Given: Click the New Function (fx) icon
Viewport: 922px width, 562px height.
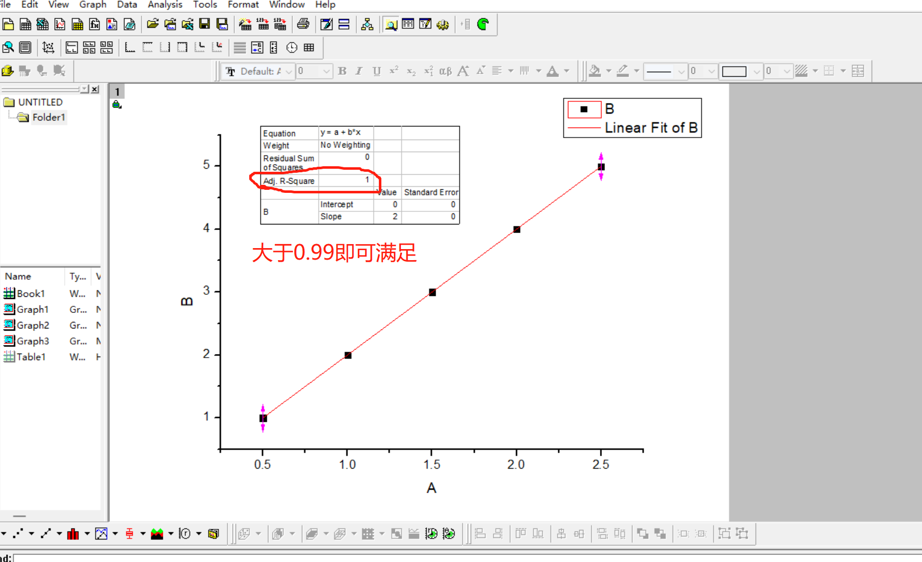Looking at the screenshot, I should coord(94,24).
